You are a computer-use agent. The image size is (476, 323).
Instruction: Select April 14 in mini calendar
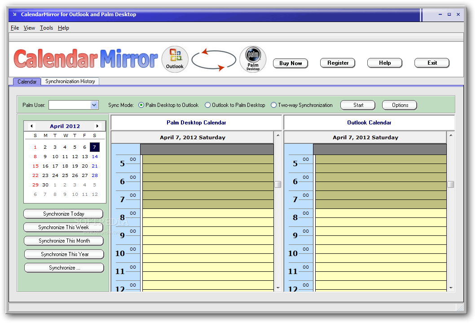pos(95,157)
